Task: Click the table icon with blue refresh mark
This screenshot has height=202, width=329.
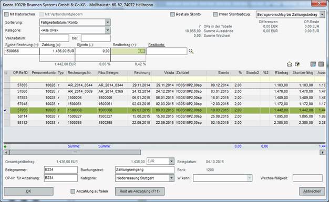Action: click(313, 65)
